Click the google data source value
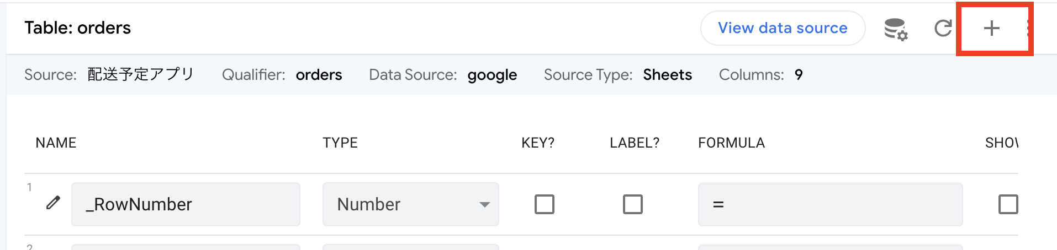The height and width of the screenshot is (250, 1057). 492,75
